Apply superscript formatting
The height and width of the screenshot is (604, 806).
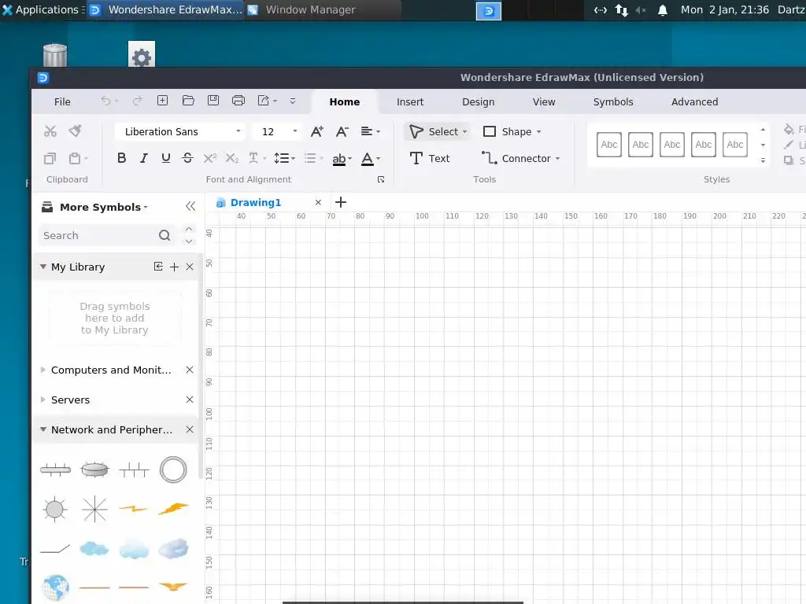209,158
